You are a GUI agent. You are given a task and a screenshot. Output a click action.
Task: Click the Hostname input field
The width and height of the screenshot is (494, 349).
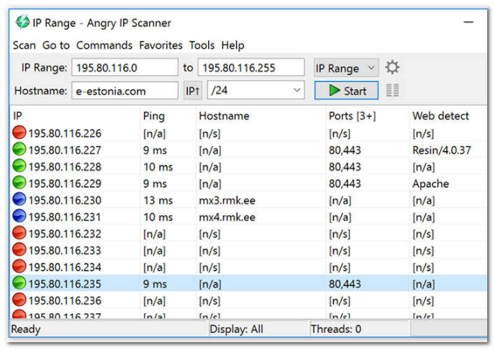pos(125,91)
